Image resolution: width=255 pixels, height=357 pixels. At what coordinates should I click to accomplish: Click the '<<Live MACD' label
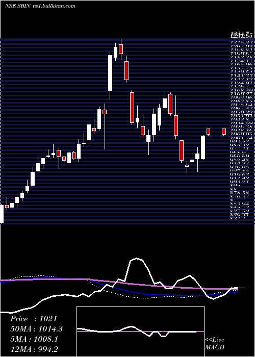pyautogui.click(x=215, y=343)
